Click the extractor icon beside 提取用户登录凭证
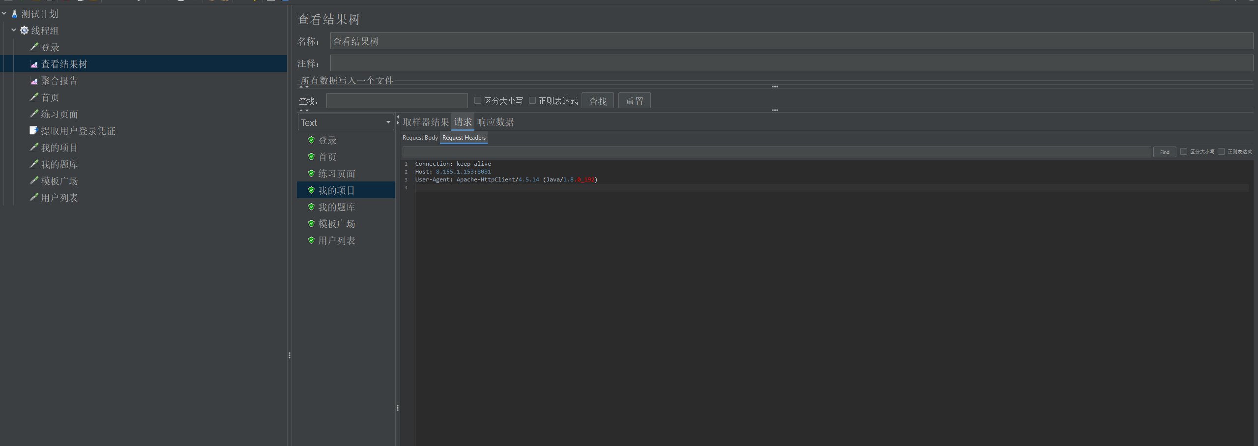Screen dimensions: 1258x446 tap(33, 130)
